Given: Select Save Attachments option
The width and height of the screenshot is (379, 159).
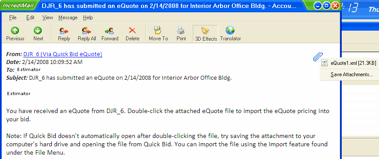Looking at the screenshot, I should point(351,74).
